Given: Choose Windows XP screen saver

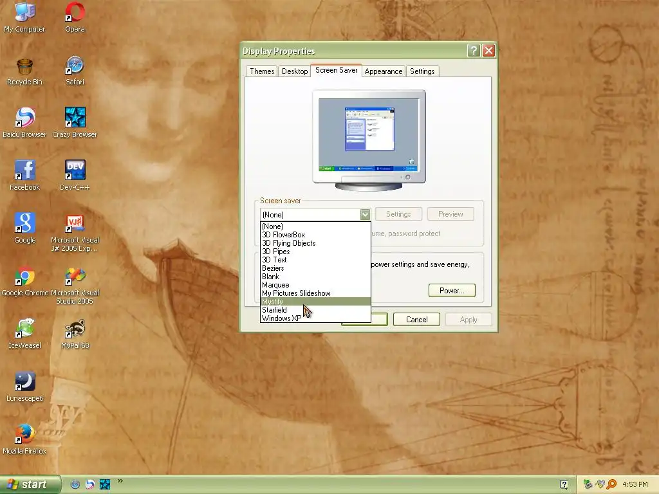Looking at the screenshot, I should 315,318.
